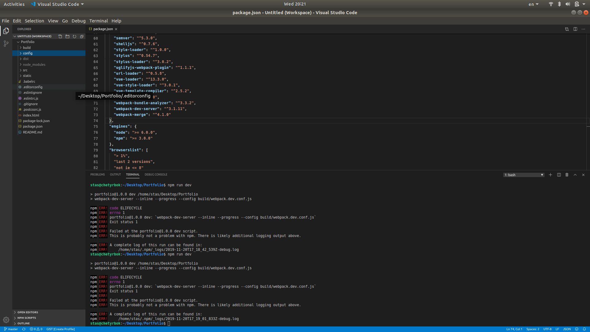Close the package.json editor tab
The height and width of the screenshot is (332, 590).
(x=116, y=29)
